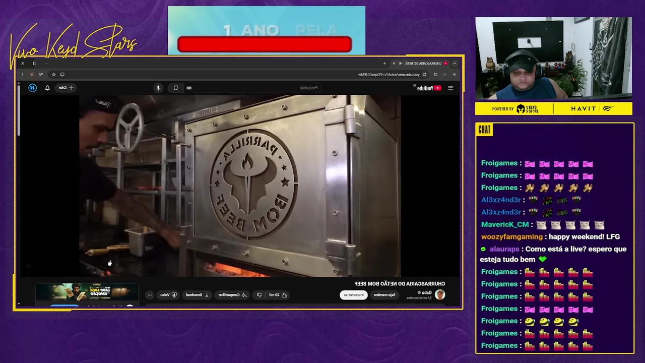Open YouTube notifications bell

pos(47,88)
